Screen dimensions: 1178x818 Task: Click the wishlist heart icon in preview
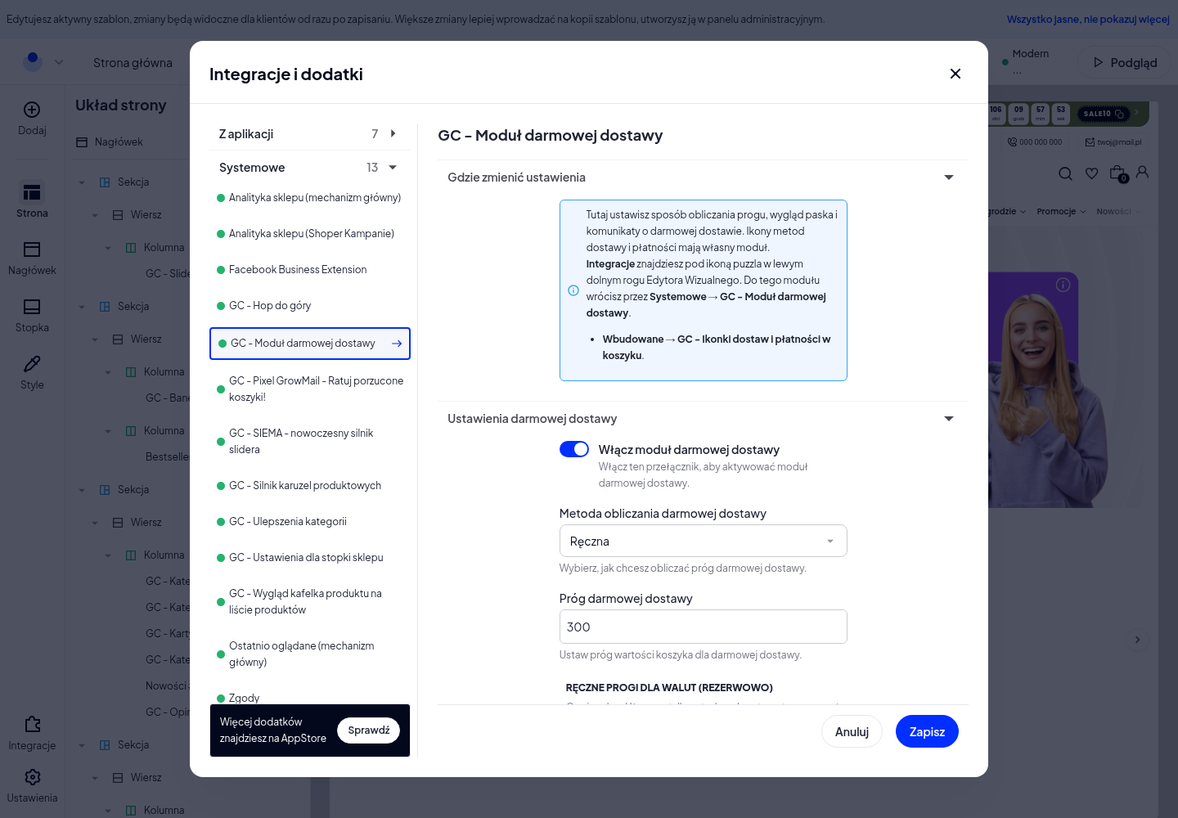(x=1091, y=173)
